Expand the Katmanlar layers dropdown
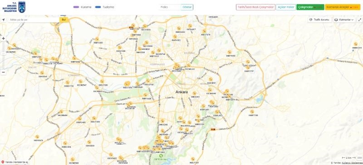The height and width of the screenshot is (165, 363). click(x=344, y=19)
